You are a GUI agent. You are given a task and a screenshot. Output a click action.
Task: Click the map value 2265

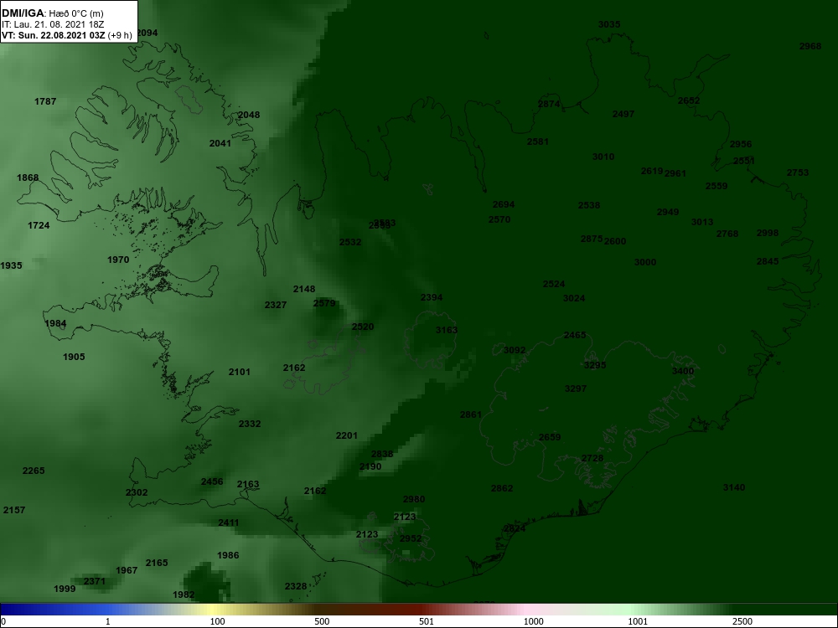(x=34, y=471)
